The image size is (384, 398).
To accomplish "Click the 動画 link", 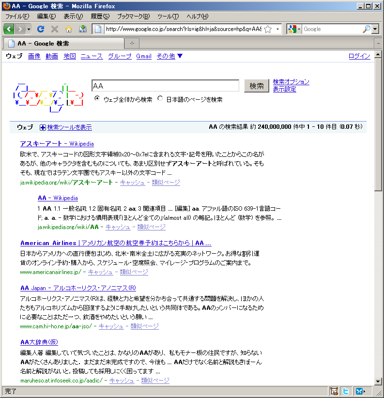I will [52, 56].
